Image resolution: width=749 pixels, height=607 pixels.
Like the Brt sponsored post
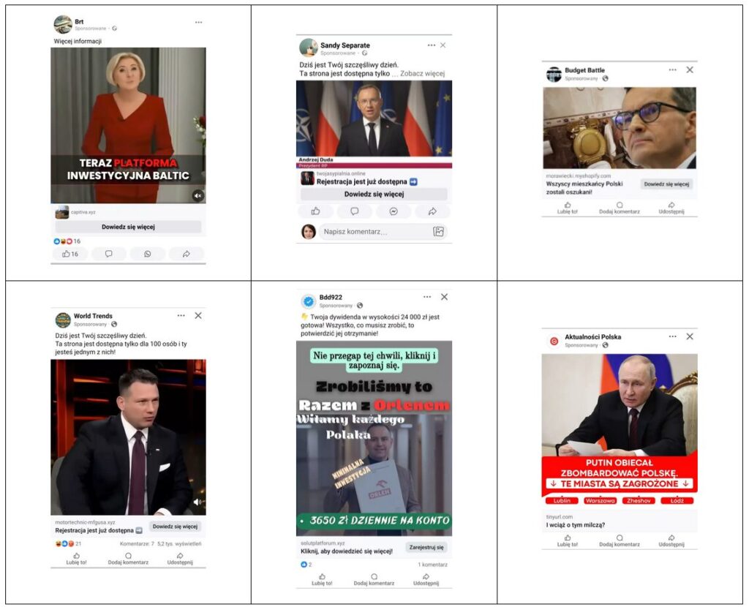pos(69,254)
